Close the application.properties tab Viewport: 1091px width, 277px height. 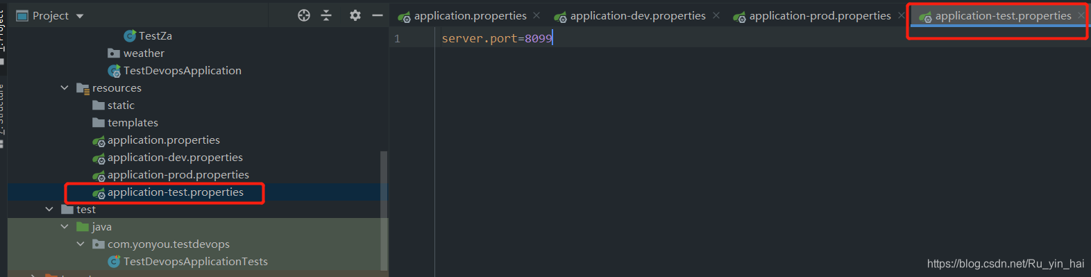pyautogui.click(x=536, y=15)
